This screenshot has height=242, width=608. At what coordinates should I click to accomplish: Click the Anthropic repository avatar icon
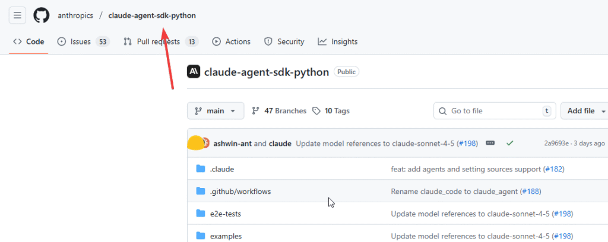[194, 72]
